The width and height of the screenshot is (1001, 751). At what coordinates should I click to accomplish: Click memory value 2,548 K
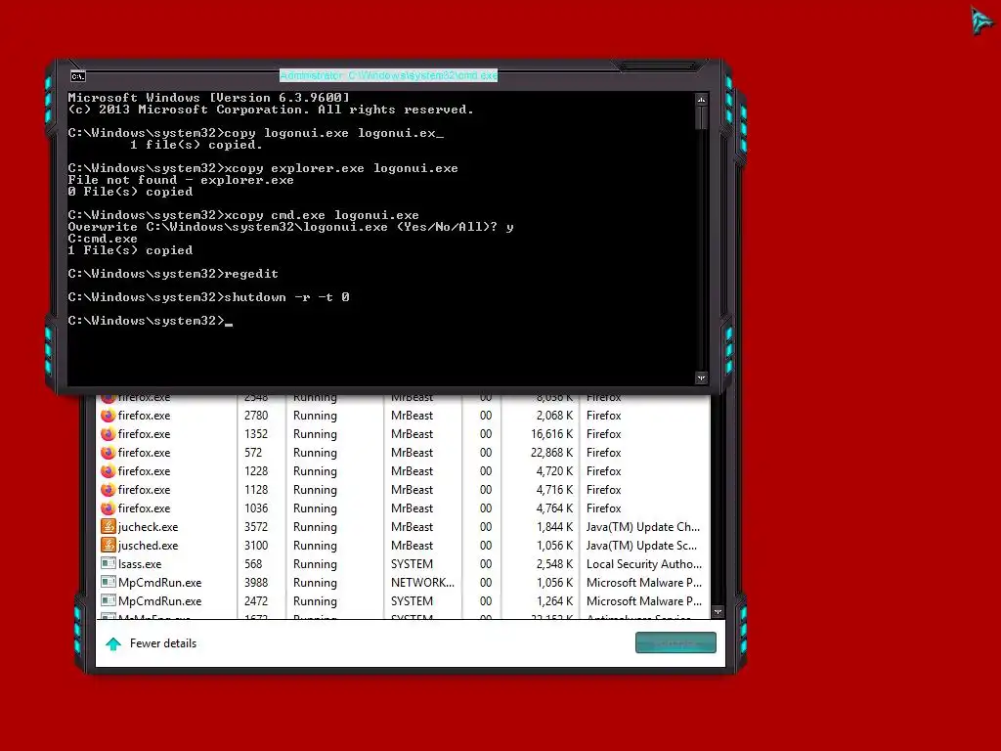(x=555, y=564)
